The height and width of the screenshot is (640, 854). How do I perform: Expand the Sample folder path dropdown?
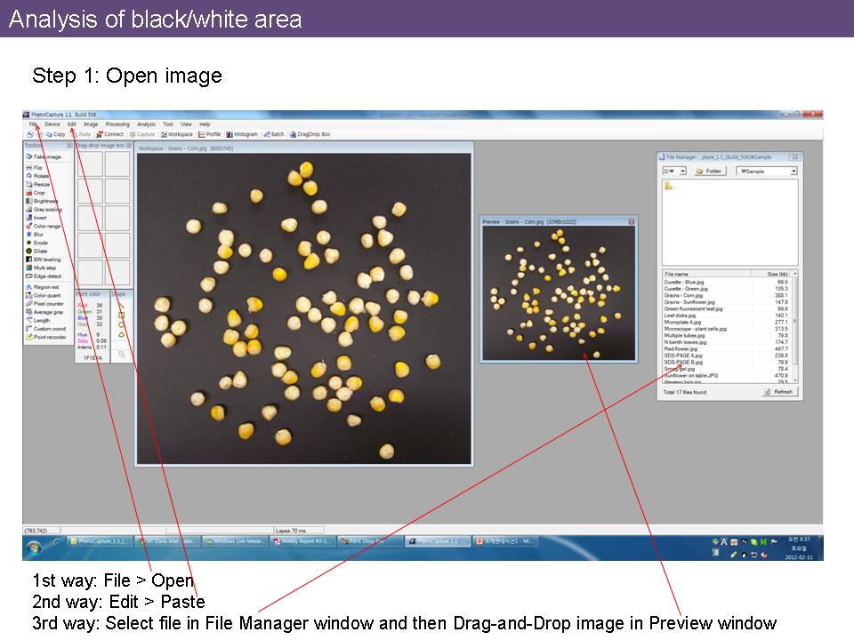[767, 171]
